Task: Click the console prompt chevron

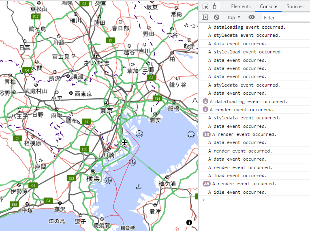Action: point(203,200)
